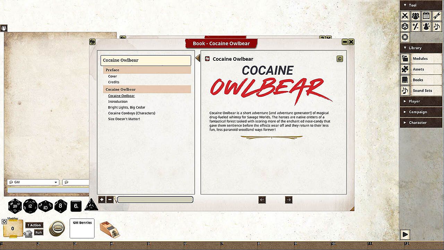Pick the d6 die
This screenshot has height=250, width=444.
76,206
